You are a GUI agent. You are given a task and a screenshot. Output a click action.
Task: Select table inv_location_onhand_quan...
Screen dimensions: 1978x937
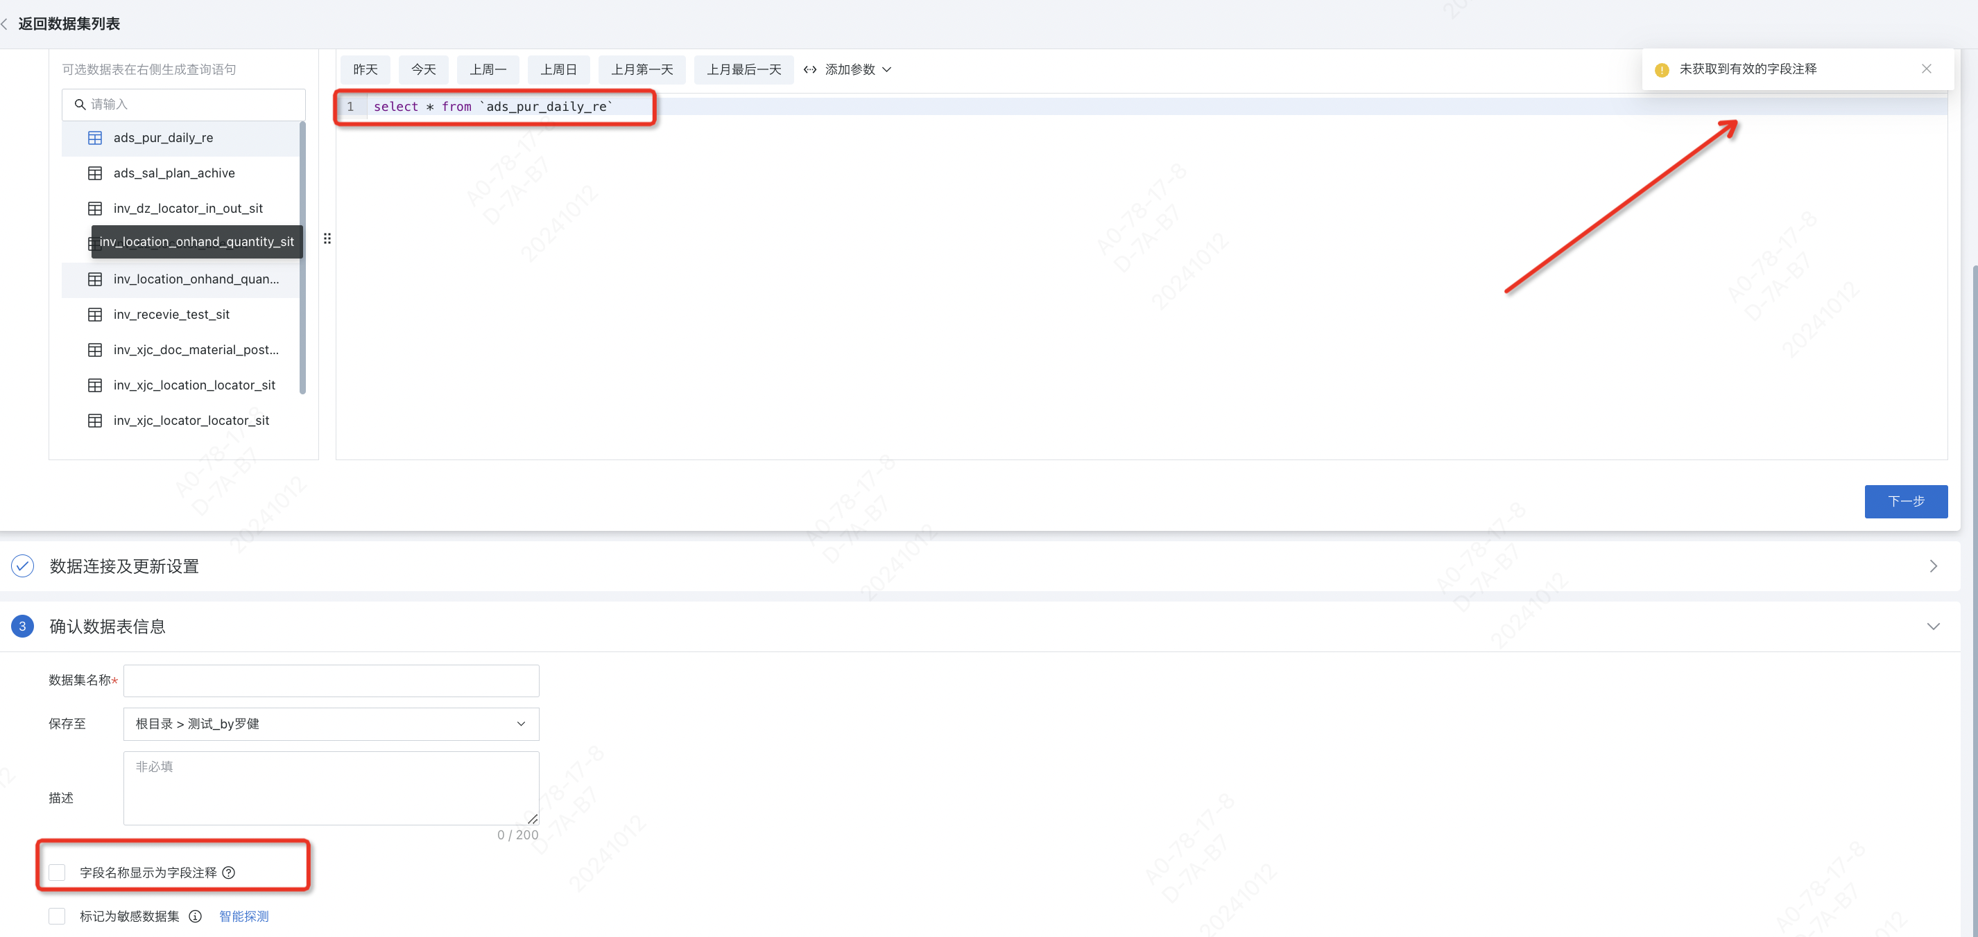pyautogui.click(x=180, y=279)
